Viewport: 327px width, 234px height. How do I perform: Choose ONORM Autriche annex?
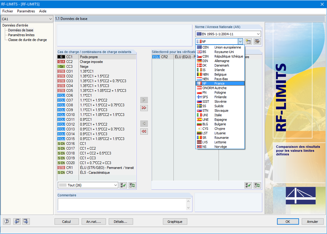coord(220,88)
